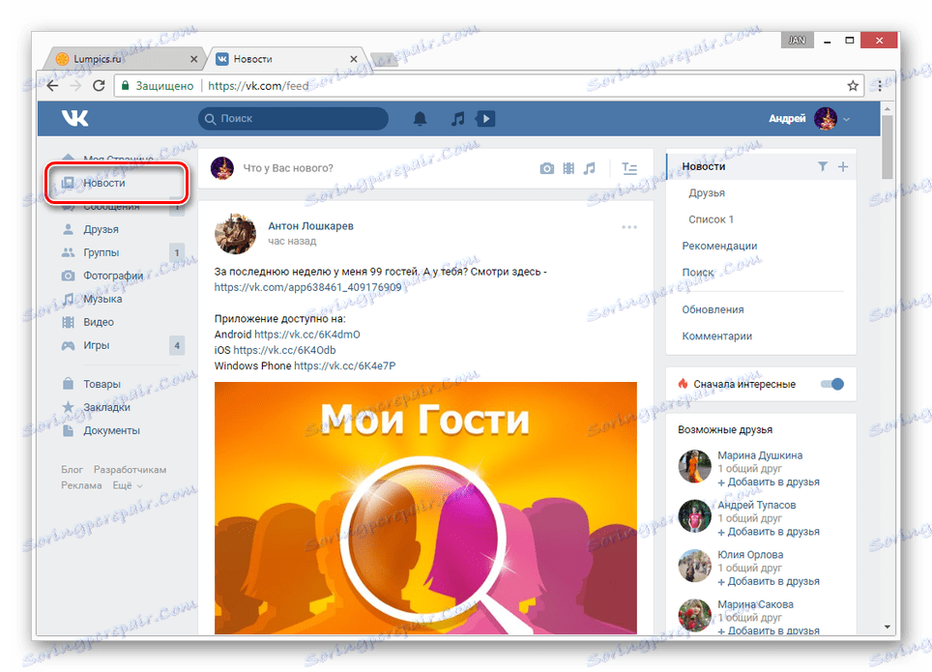Viewport: 932px width, 672px height.
Task: Open news filter via funnel icon
Action: pos(823,165)
